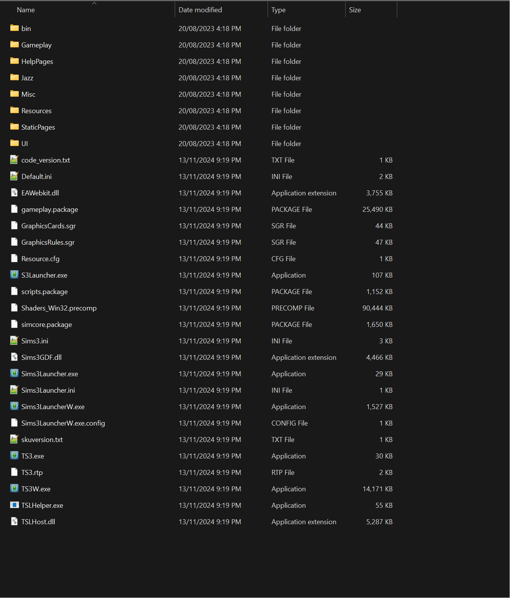
Task: Click the S3Launcher.exe application icon
Action: [15, 275]
